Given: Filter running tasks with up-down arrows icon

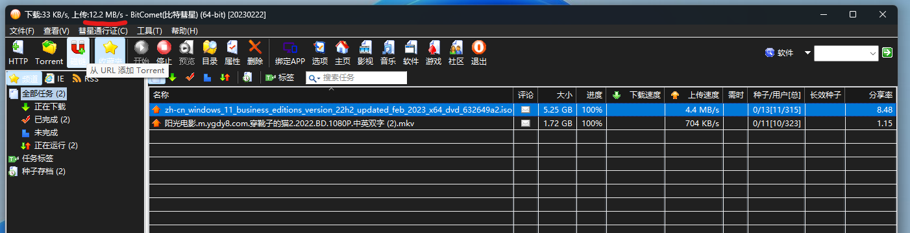Looking at the screenshot, I should (x=225, y=78).
